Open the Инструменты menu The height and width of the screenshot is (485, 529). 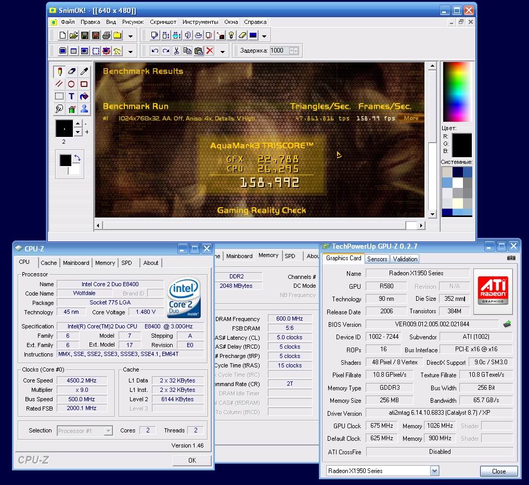[x=200, y=22]
